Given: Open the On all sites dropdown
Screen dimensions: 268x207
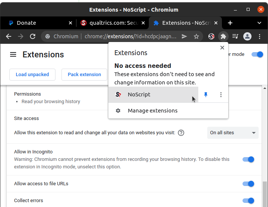Looking at the screenshot, I should tap(233, 133).
